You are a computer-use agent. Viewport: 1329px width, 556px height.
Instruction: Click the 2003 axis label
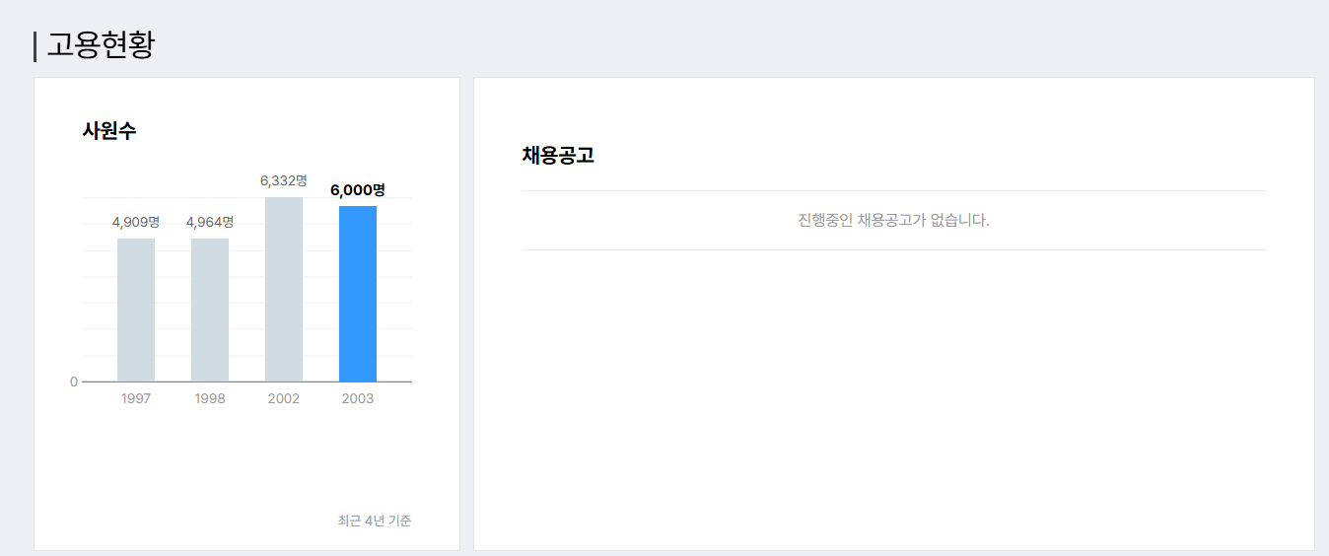click(358, 398)
